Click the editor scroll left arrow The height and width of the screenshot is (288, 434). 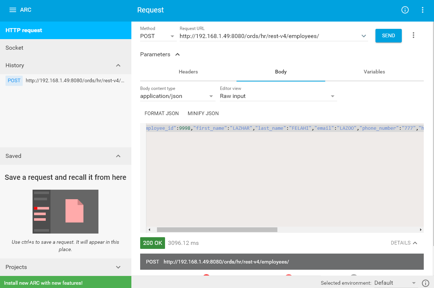(x=149, y=230)
